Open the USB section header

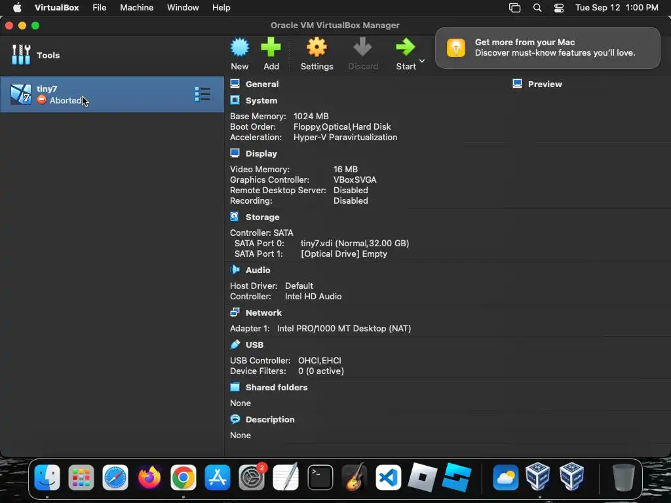click(x=254, y=345)
